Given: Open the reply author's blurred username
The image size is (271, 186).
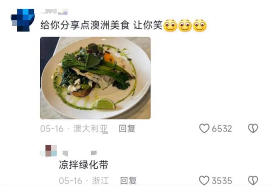Looking at the screenshot, I should pyautogui.click(x=80, y=153).
